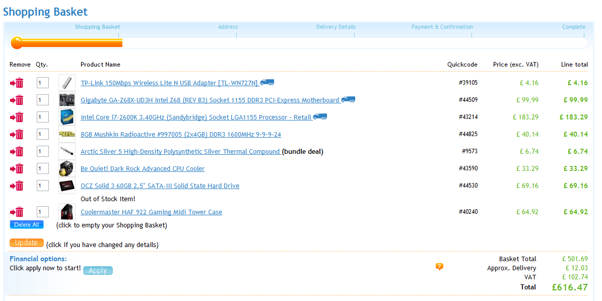This screenshot has width=602, height=301.
Task: Open the Gigabyte motherboard product thumbnail
Action: tap(67, 100)
